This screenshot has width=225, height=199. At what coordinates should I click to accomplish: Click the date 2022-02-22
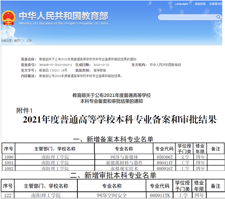tap(101, 65)
